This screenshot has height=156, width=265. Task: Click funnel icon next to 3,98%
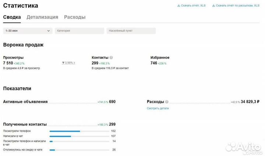tap(63, 63)
